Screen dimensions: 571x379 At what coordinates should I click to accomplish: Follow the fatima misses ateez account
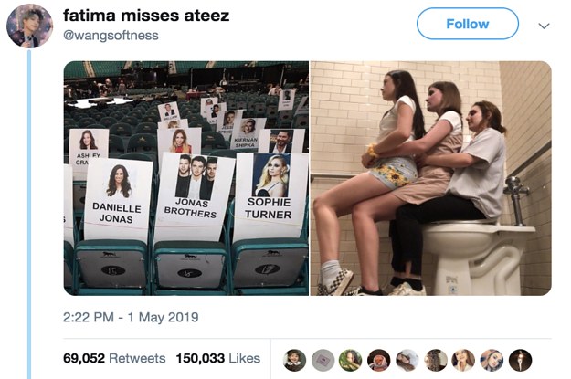(467, 25)
